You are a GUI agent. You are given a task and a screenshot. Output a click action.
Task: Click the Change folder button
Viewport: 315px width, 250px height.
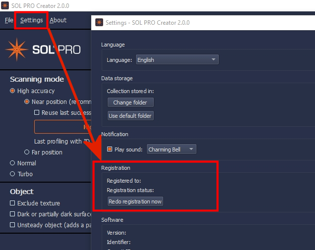tap(130, 102)
